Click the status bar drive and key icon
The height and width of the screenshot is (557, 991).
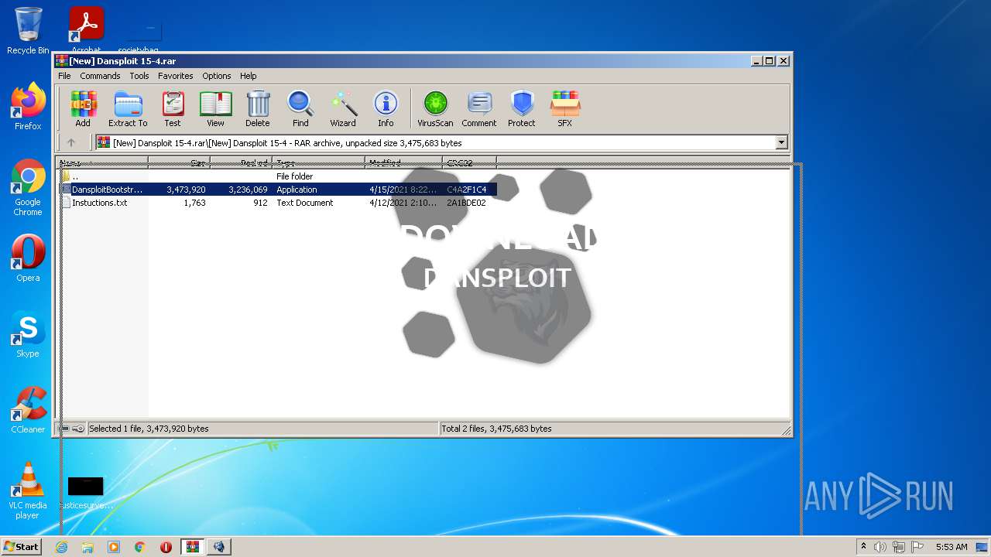click(x=72, y=429)
